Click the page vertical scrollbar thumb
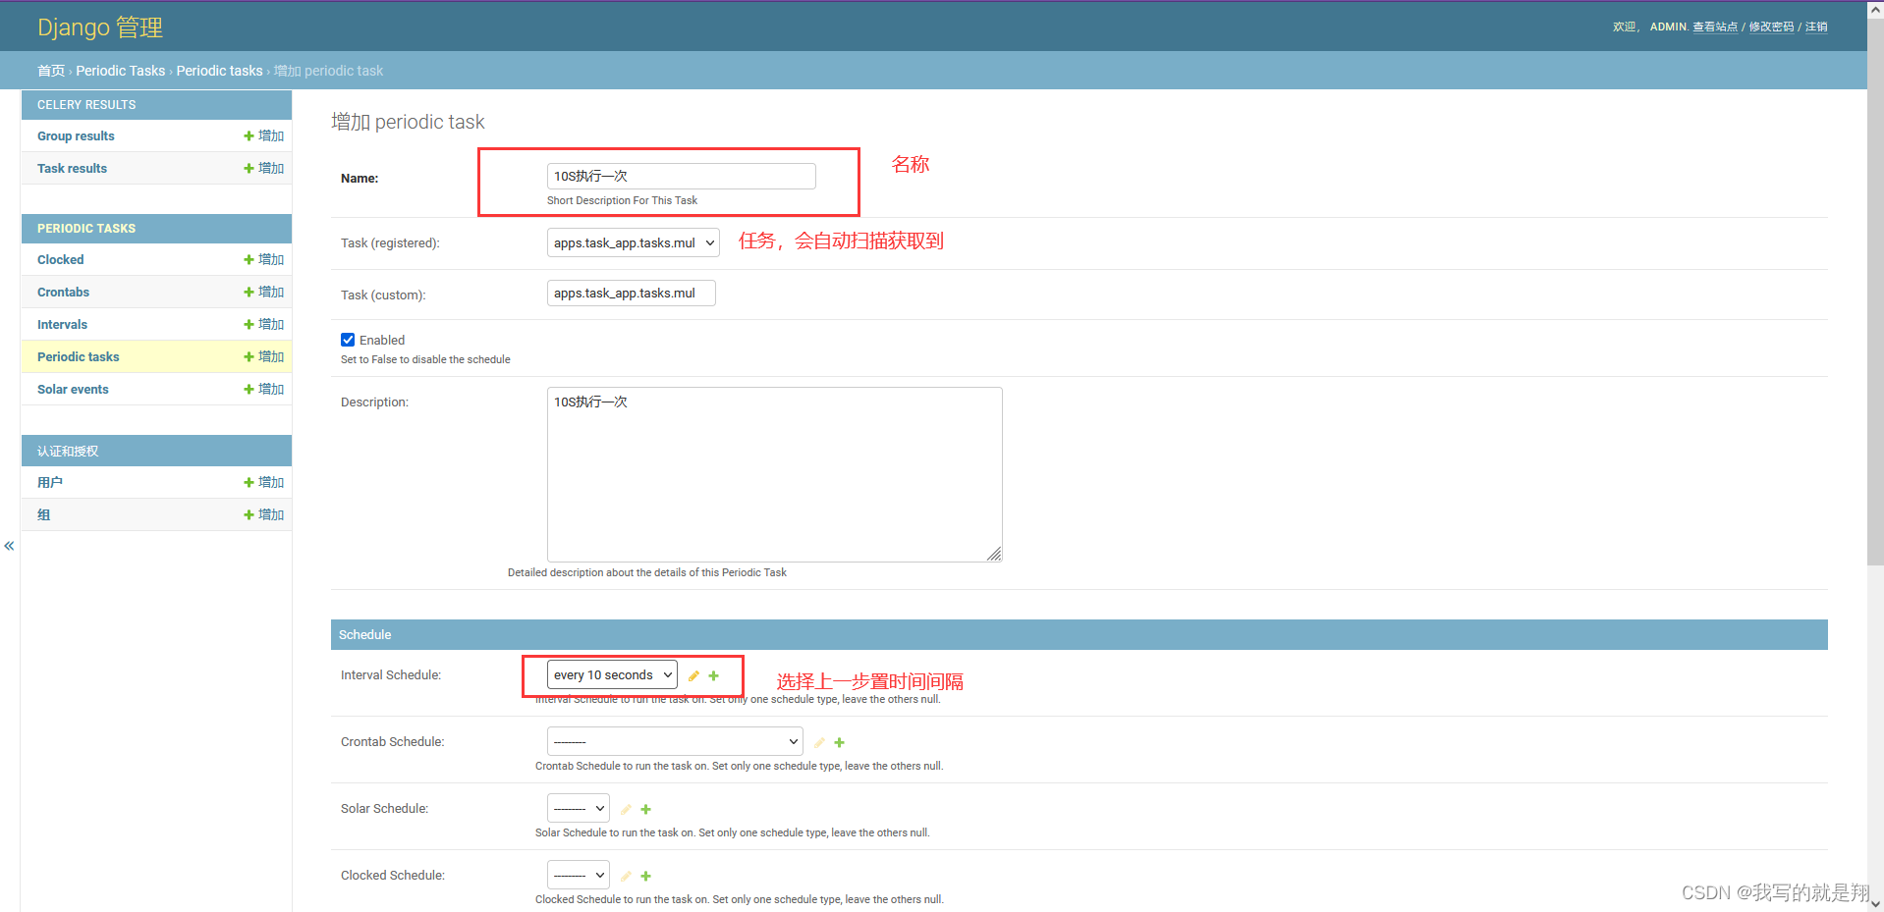 tap(1875, 291)
